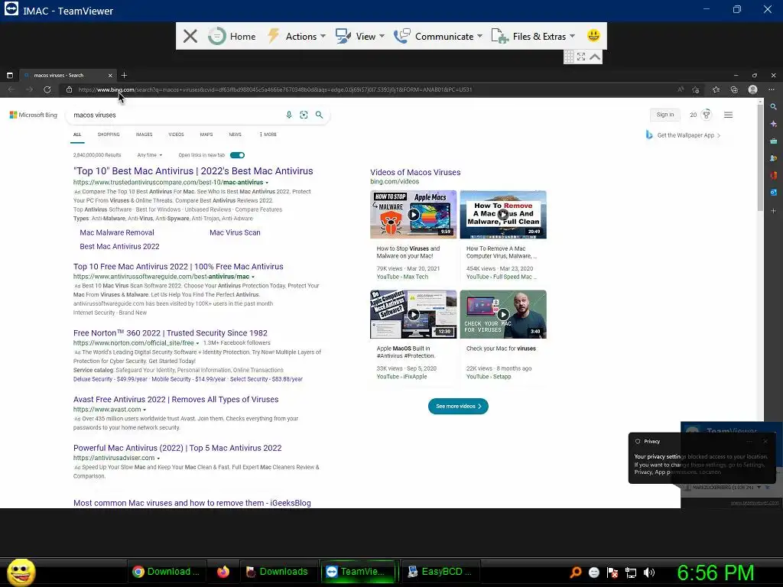
Task: Open Edge settings and more menu
Action: (771, 90)
